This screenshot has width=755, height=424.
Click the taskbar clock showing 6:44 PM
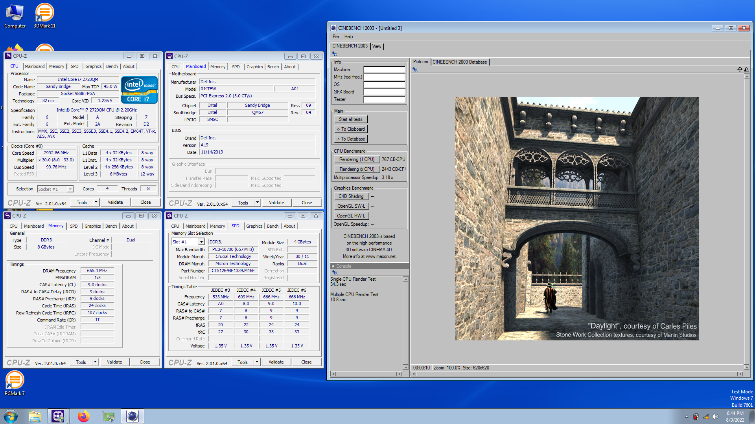click(735, 417)
